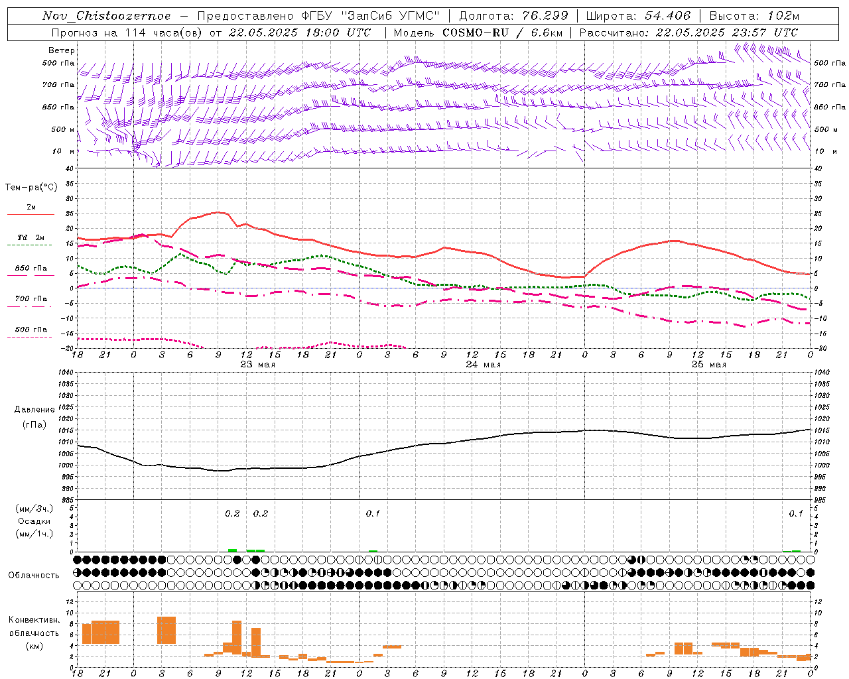Click the '23 мая' date label
The image size is (849, 679).
257,365
